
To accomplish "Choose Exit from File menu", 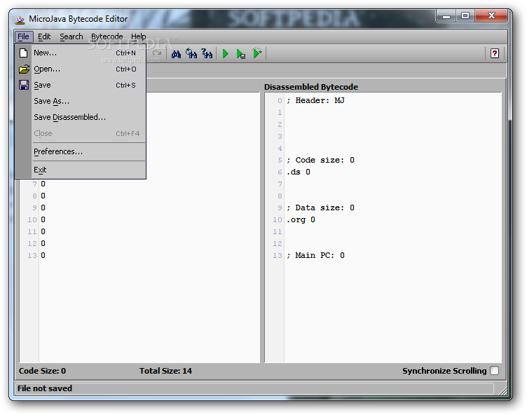I will coord(81,170).
